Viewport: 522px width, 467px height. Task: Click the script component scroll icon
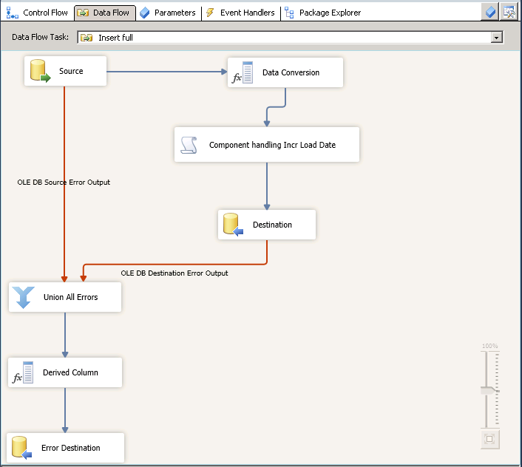tap(190, 146)
